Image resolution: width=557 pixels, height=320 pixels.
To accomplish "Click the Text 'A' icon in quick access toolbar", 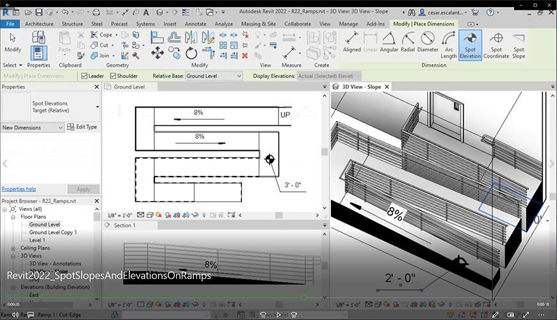I will pos(146,12).
